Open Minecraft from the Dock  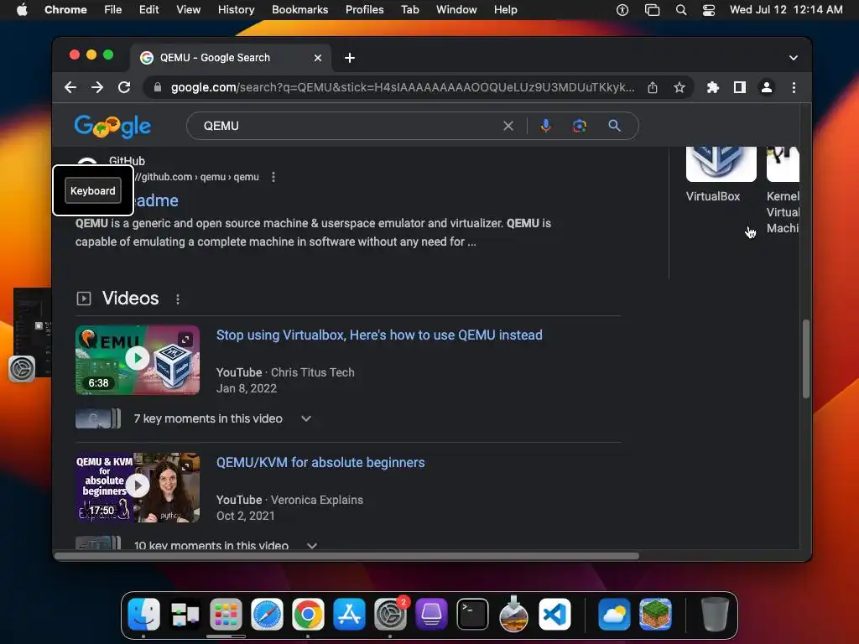(655, 615)
